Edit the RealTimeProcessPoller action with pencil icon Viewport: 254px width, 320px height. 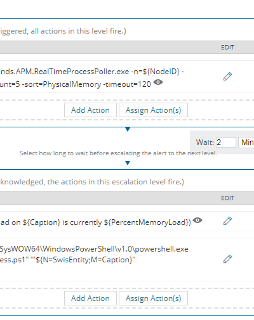pos(227,77)
